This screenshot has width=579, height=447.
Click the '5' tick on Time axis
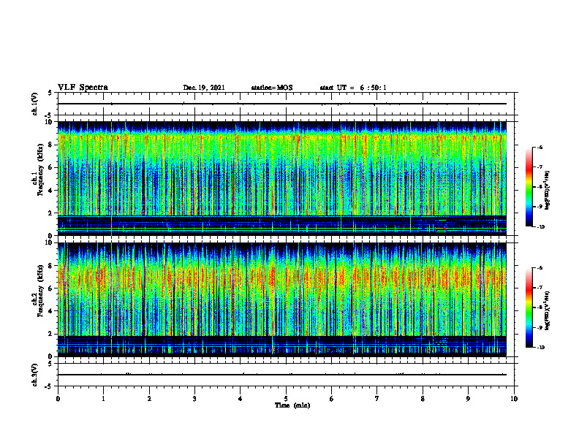tap(286, 399)
